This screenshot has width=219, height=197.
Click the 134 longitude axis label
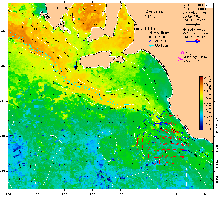point(8,194)
